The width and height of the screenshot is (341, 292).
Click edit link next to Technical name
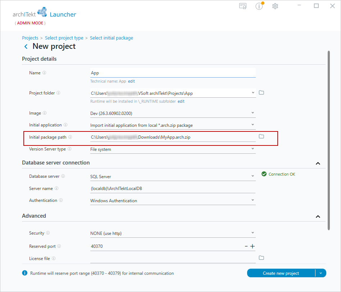[131, 81]
